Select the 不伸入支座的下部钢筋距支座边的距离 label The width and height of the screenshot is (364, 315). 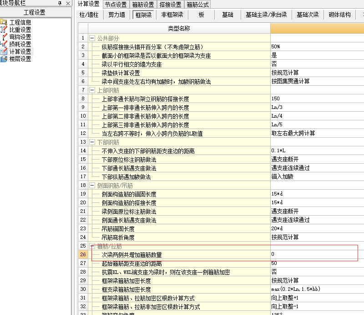click(x=148, y=151)
